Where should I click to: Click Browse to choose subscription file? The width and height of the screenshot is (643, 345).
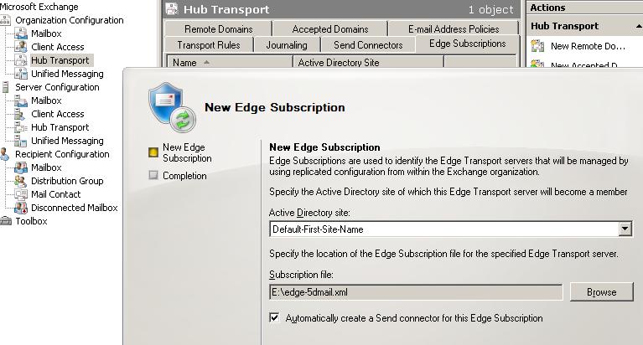click(601, 292)
